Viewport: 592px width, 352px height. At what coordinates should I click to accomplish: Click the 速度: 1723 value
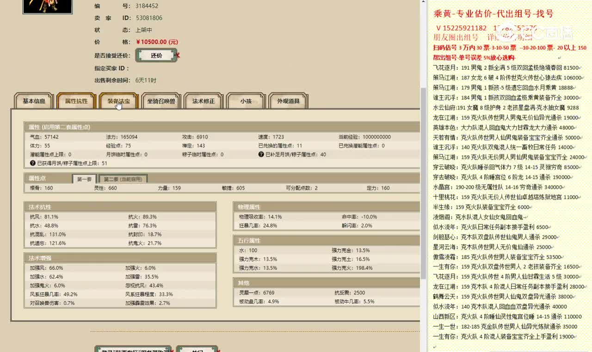click(271, 137)
